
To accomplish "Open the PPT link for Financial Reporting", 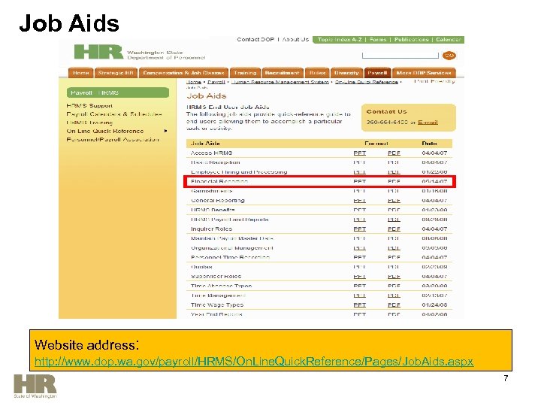I will coord(359,181).
